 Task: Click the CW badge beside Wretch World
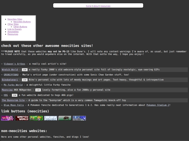[x=25, y=70]
